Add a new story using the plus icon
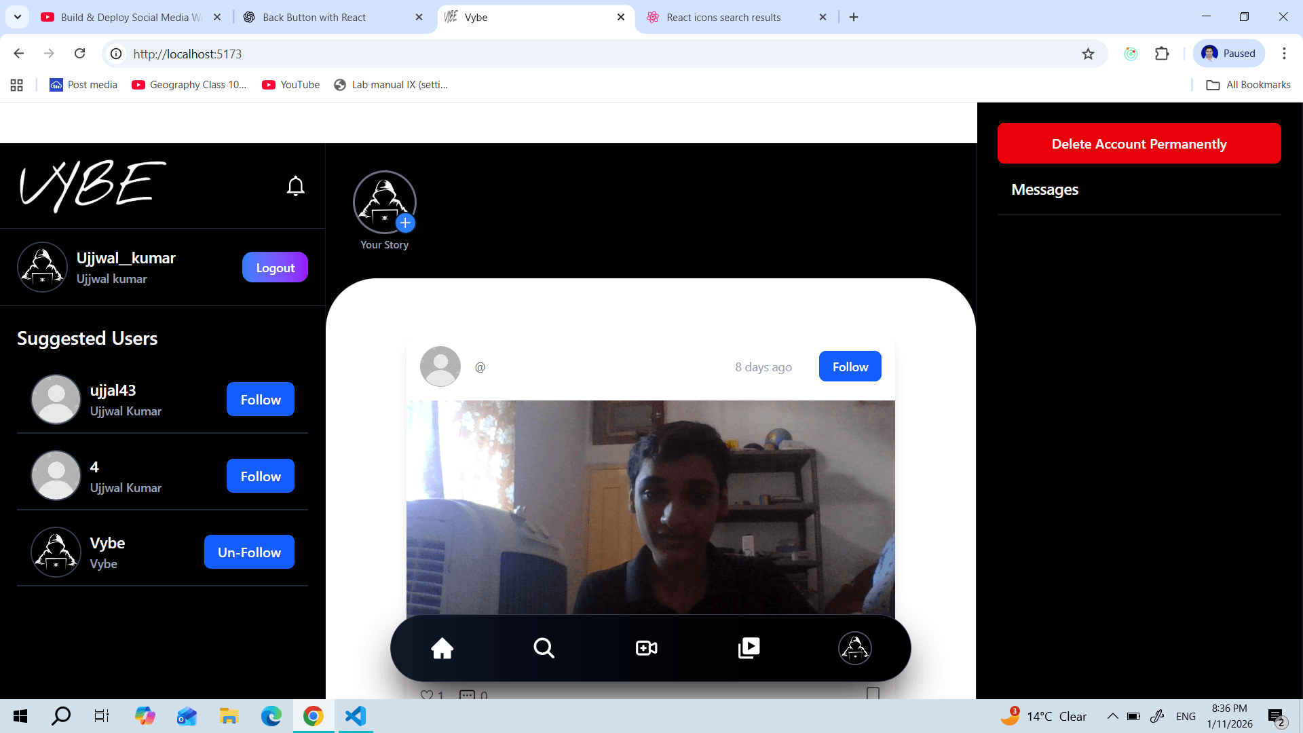This screenshot has height=733, width=1303. 405,223
